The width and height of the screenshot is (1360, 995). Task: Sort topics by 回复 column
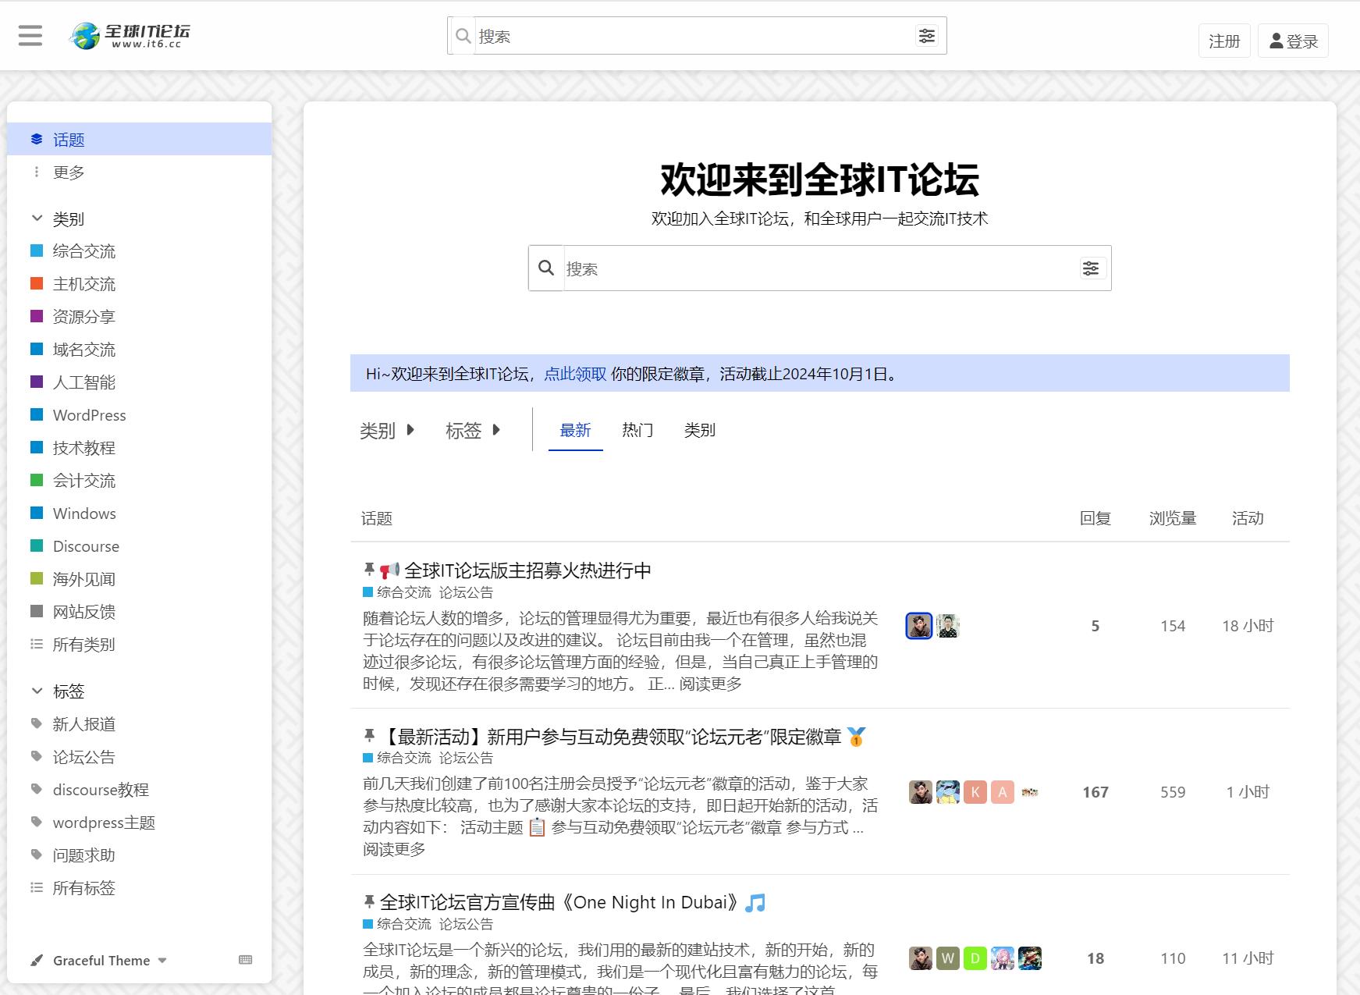(1095, 518)
